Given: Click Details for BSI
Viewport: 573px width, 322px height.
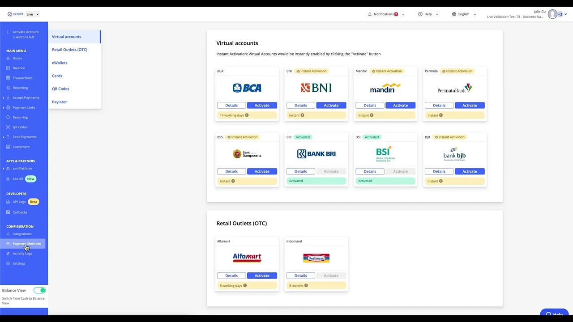Looking at the screenshot, I should pos(370,171).
